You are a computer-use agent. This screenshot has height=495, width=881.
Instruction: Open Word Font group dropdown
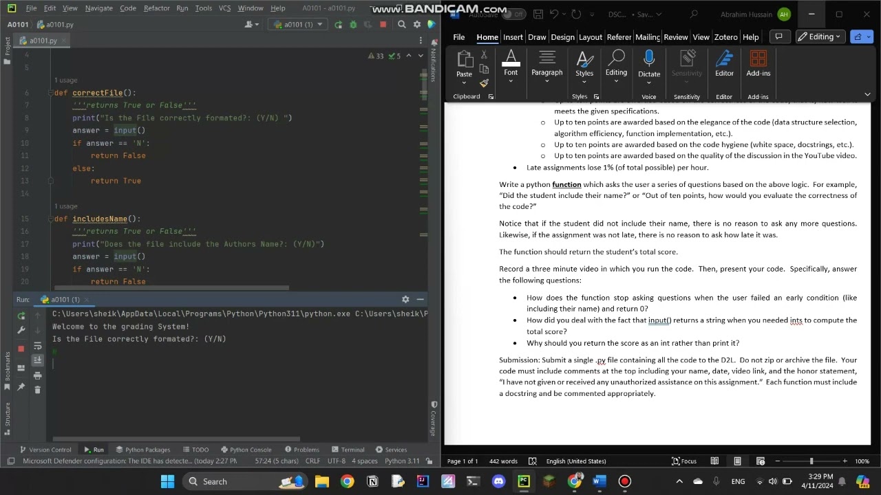[x=511, y=82]
